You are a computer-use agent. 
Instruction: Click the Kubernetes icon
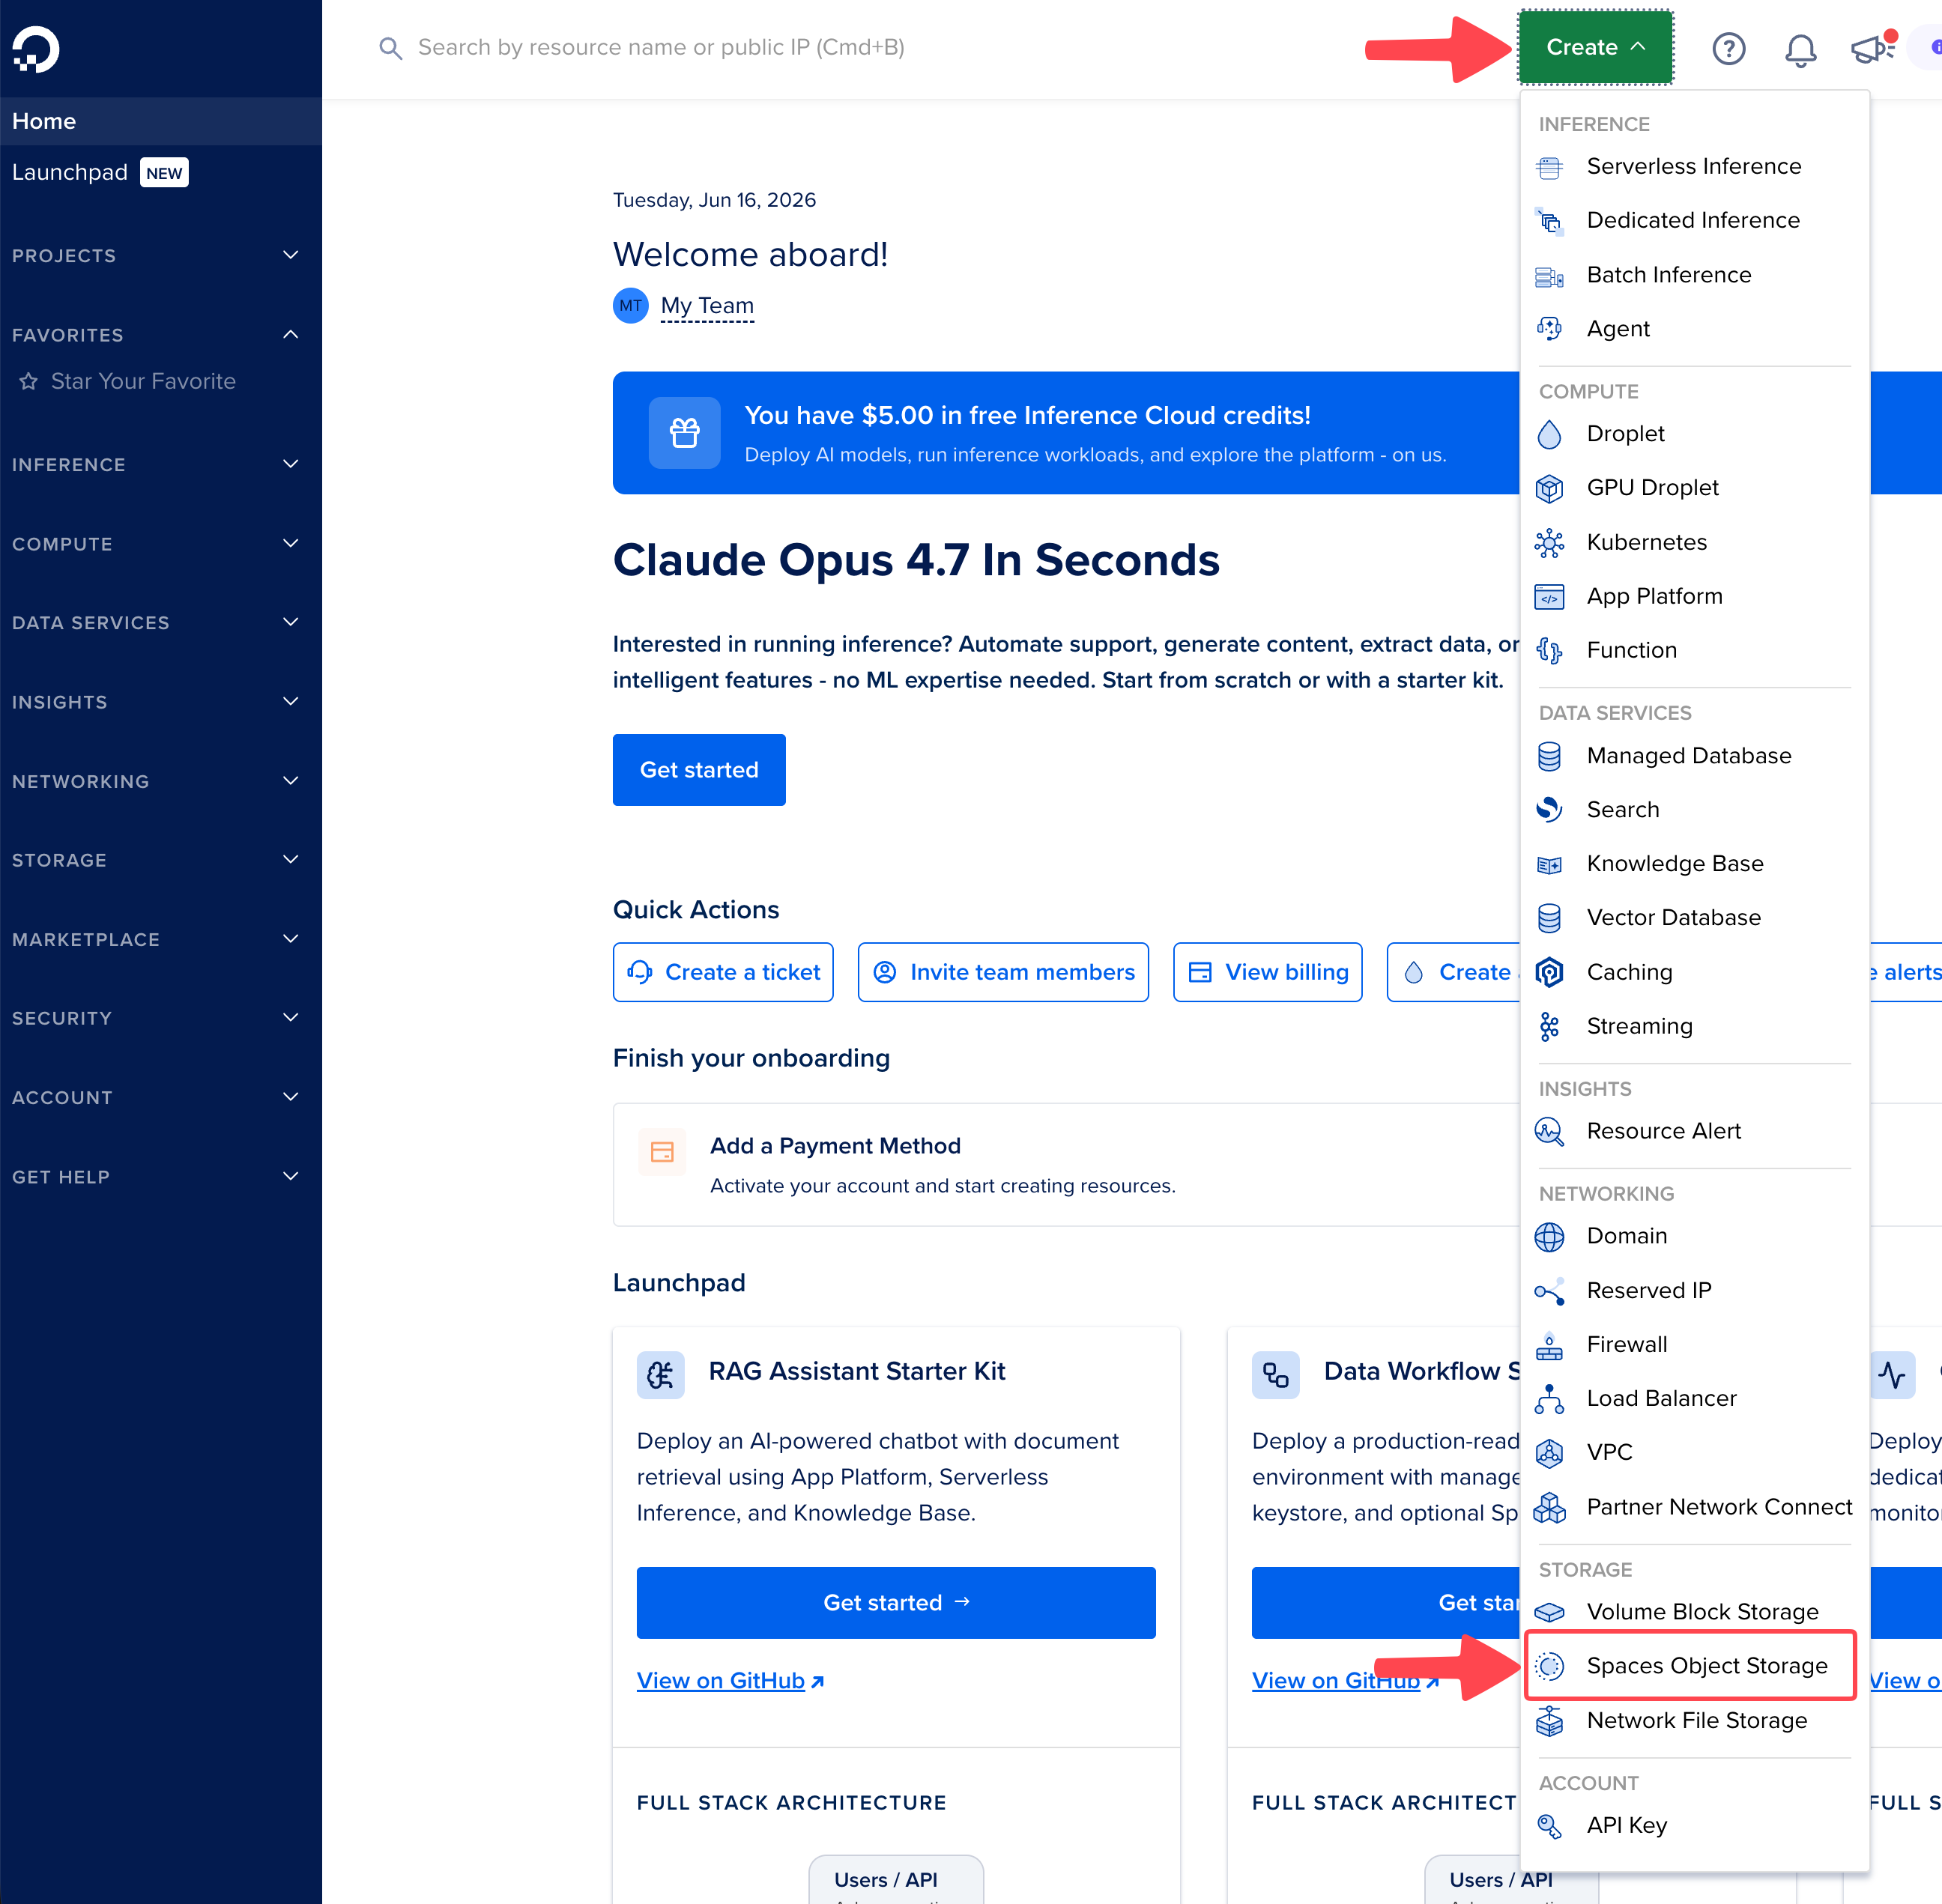1549,543
